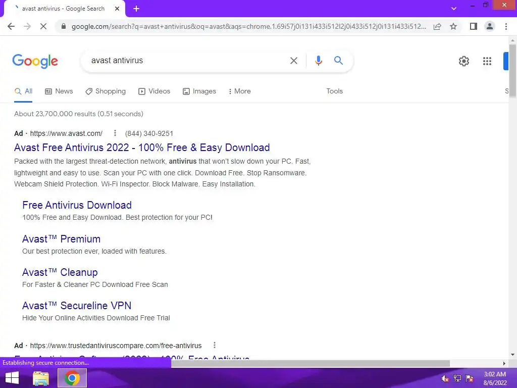
Task: Click the Google logo
Action: pos(35,61)
